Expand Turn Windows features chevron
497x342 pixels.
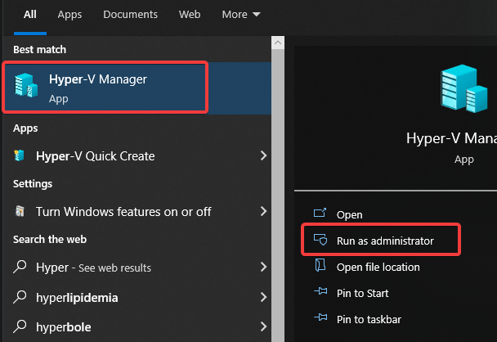(263, 211)
